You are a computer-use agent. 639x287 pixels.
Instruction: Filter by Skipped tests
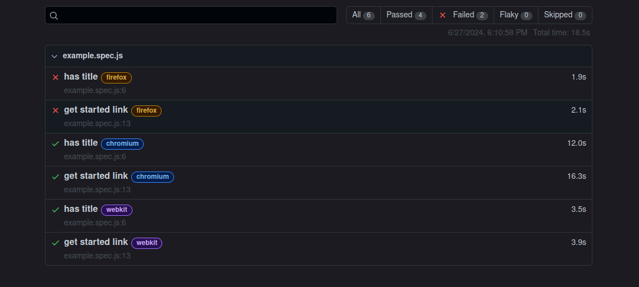point(564,15)
